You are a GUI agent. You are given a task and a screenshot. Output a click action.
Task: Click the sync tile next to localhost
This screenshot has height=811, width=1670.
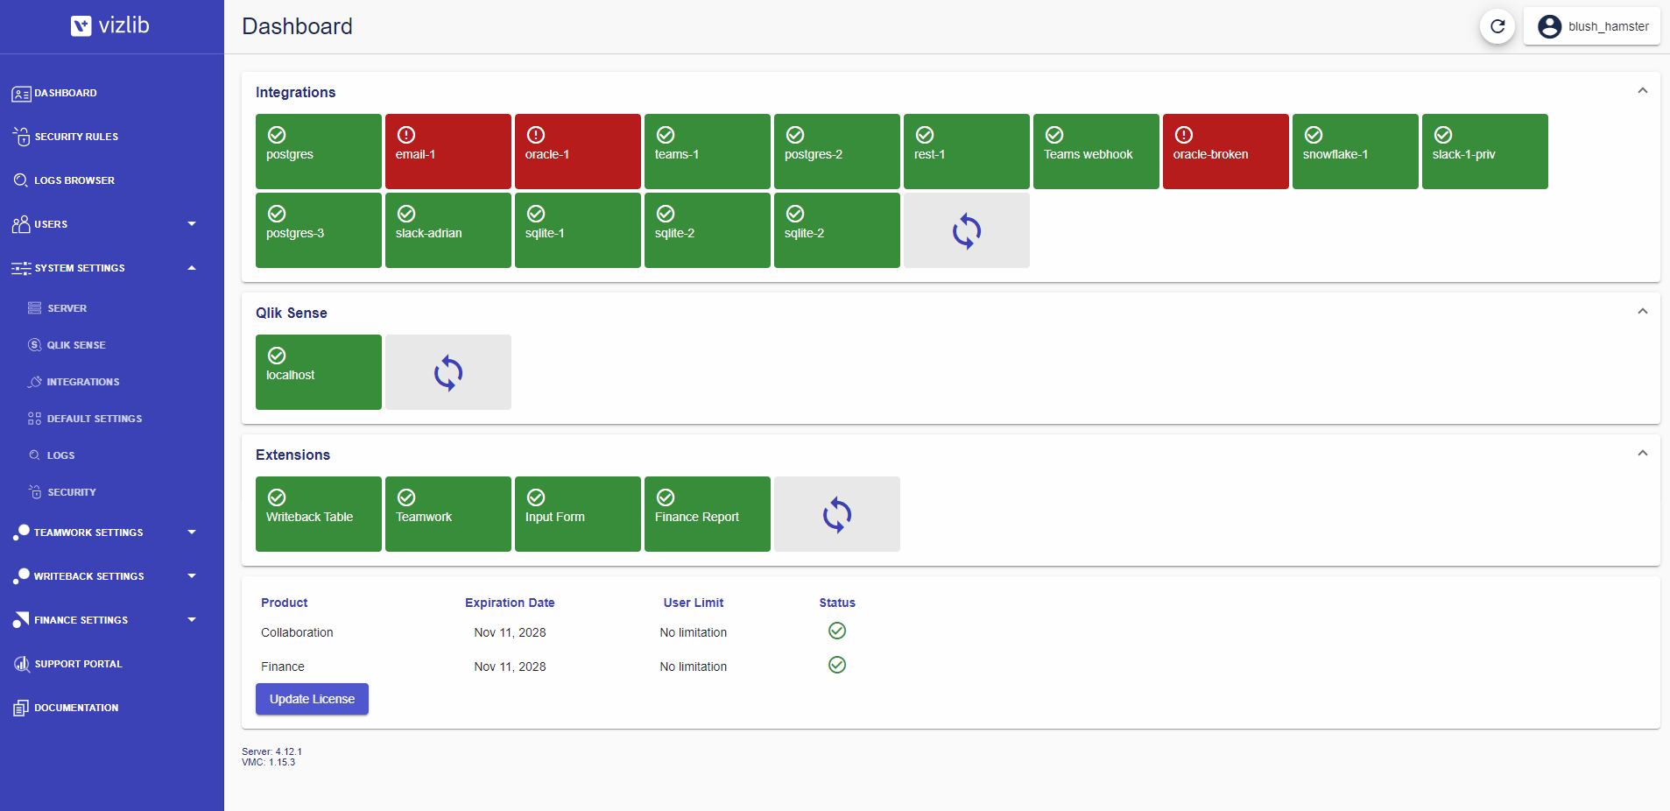tap(447, 372)
